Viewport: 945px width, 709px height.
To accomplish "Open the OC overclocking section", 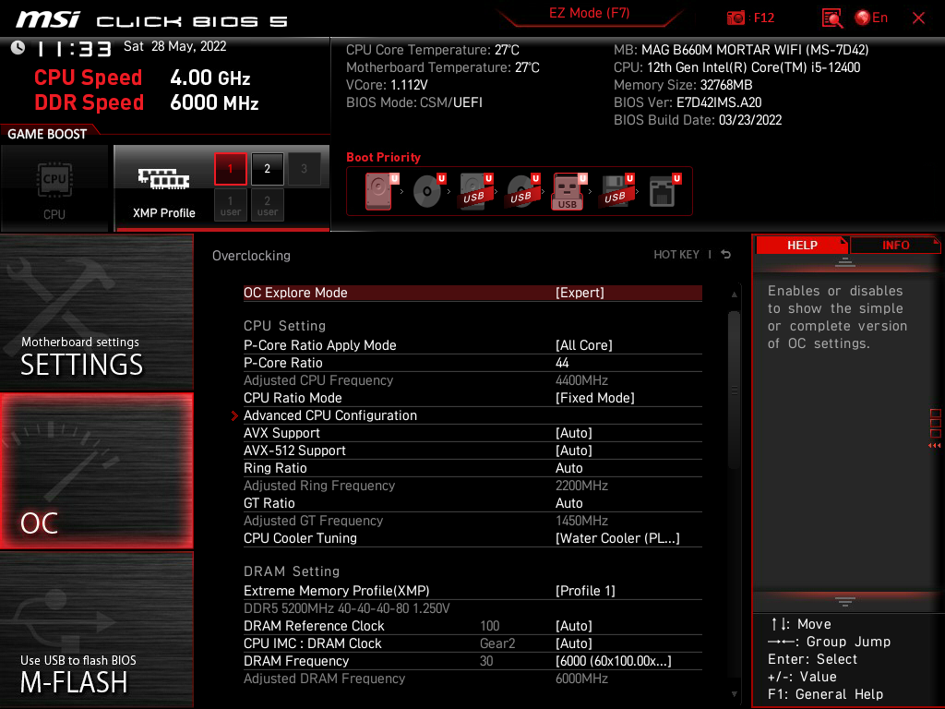I will pyautogui.click(x=96, y=472).
